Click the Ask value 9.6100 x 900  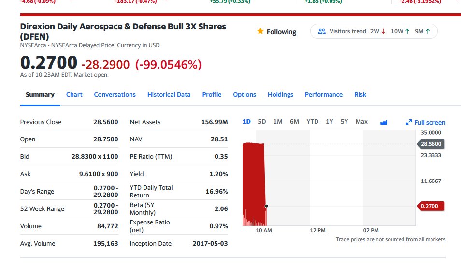pos(99,174)
